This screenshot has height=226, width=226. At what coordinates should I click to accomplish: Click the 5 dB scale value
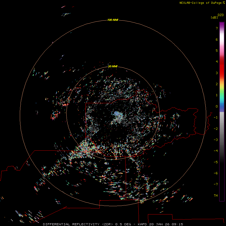[x=217, y=50]
